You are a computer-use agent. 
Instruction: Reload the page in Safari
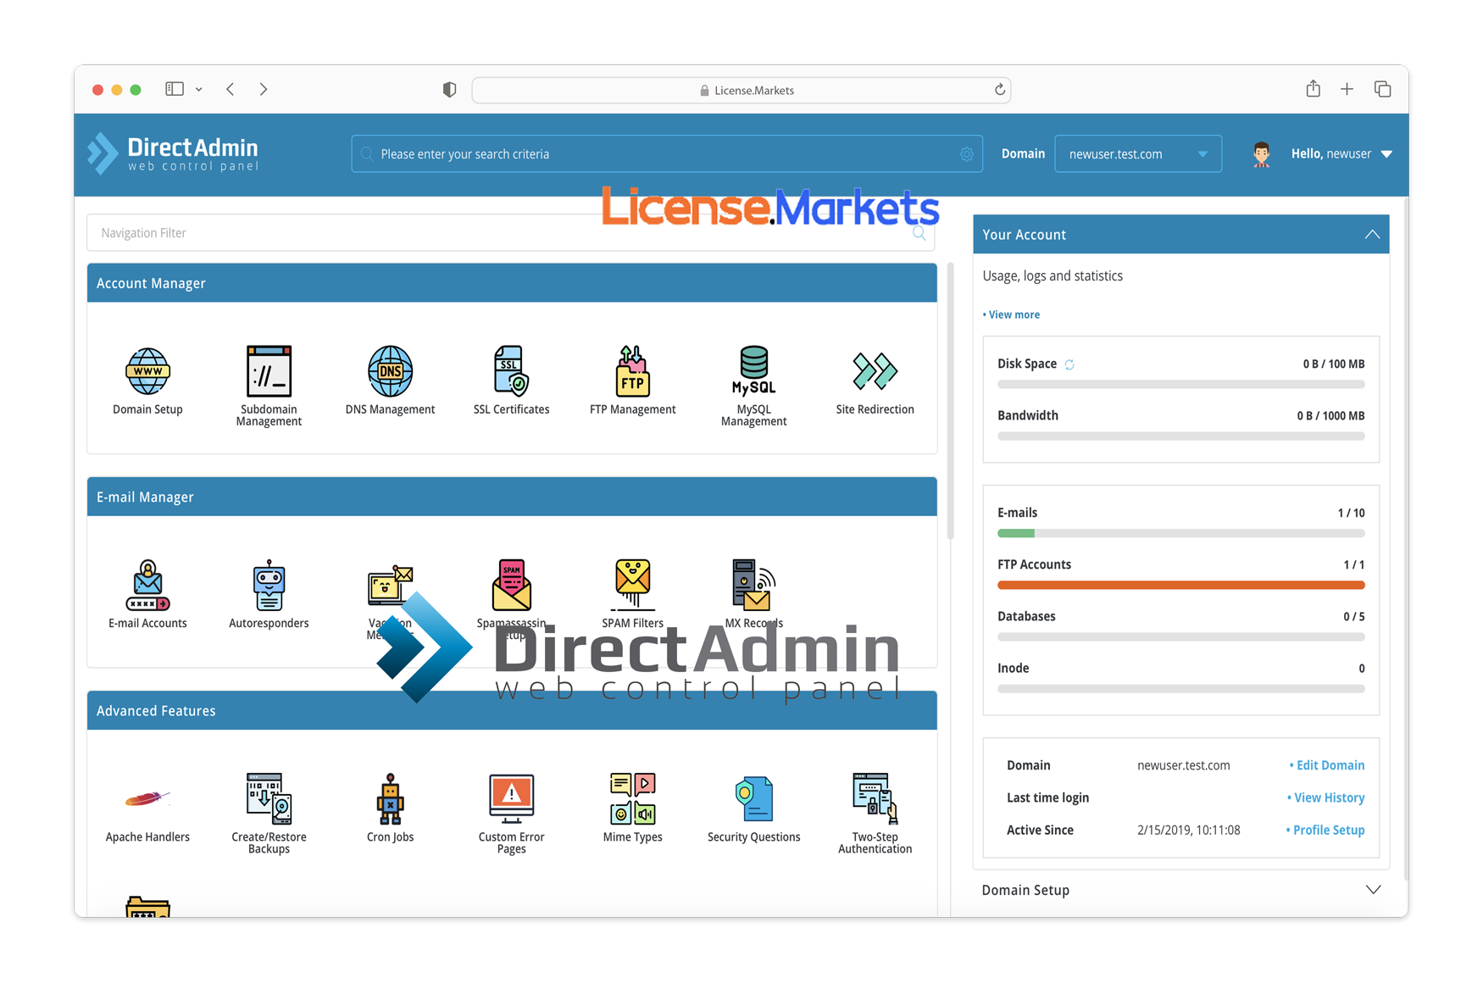tap(999, 90)
